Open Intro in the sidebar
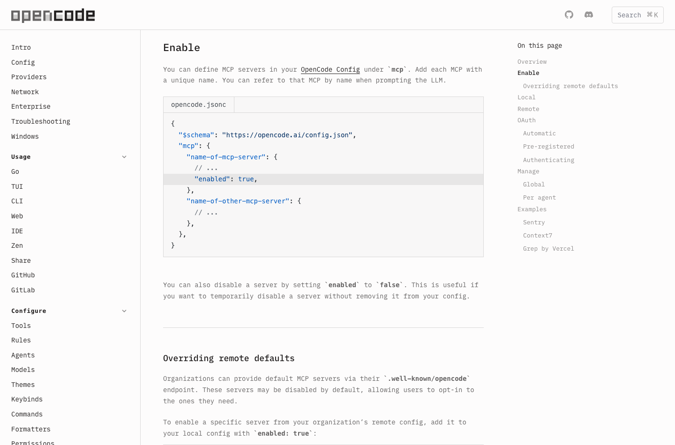Viewport: 675px width, 445px height. point(21,48)
